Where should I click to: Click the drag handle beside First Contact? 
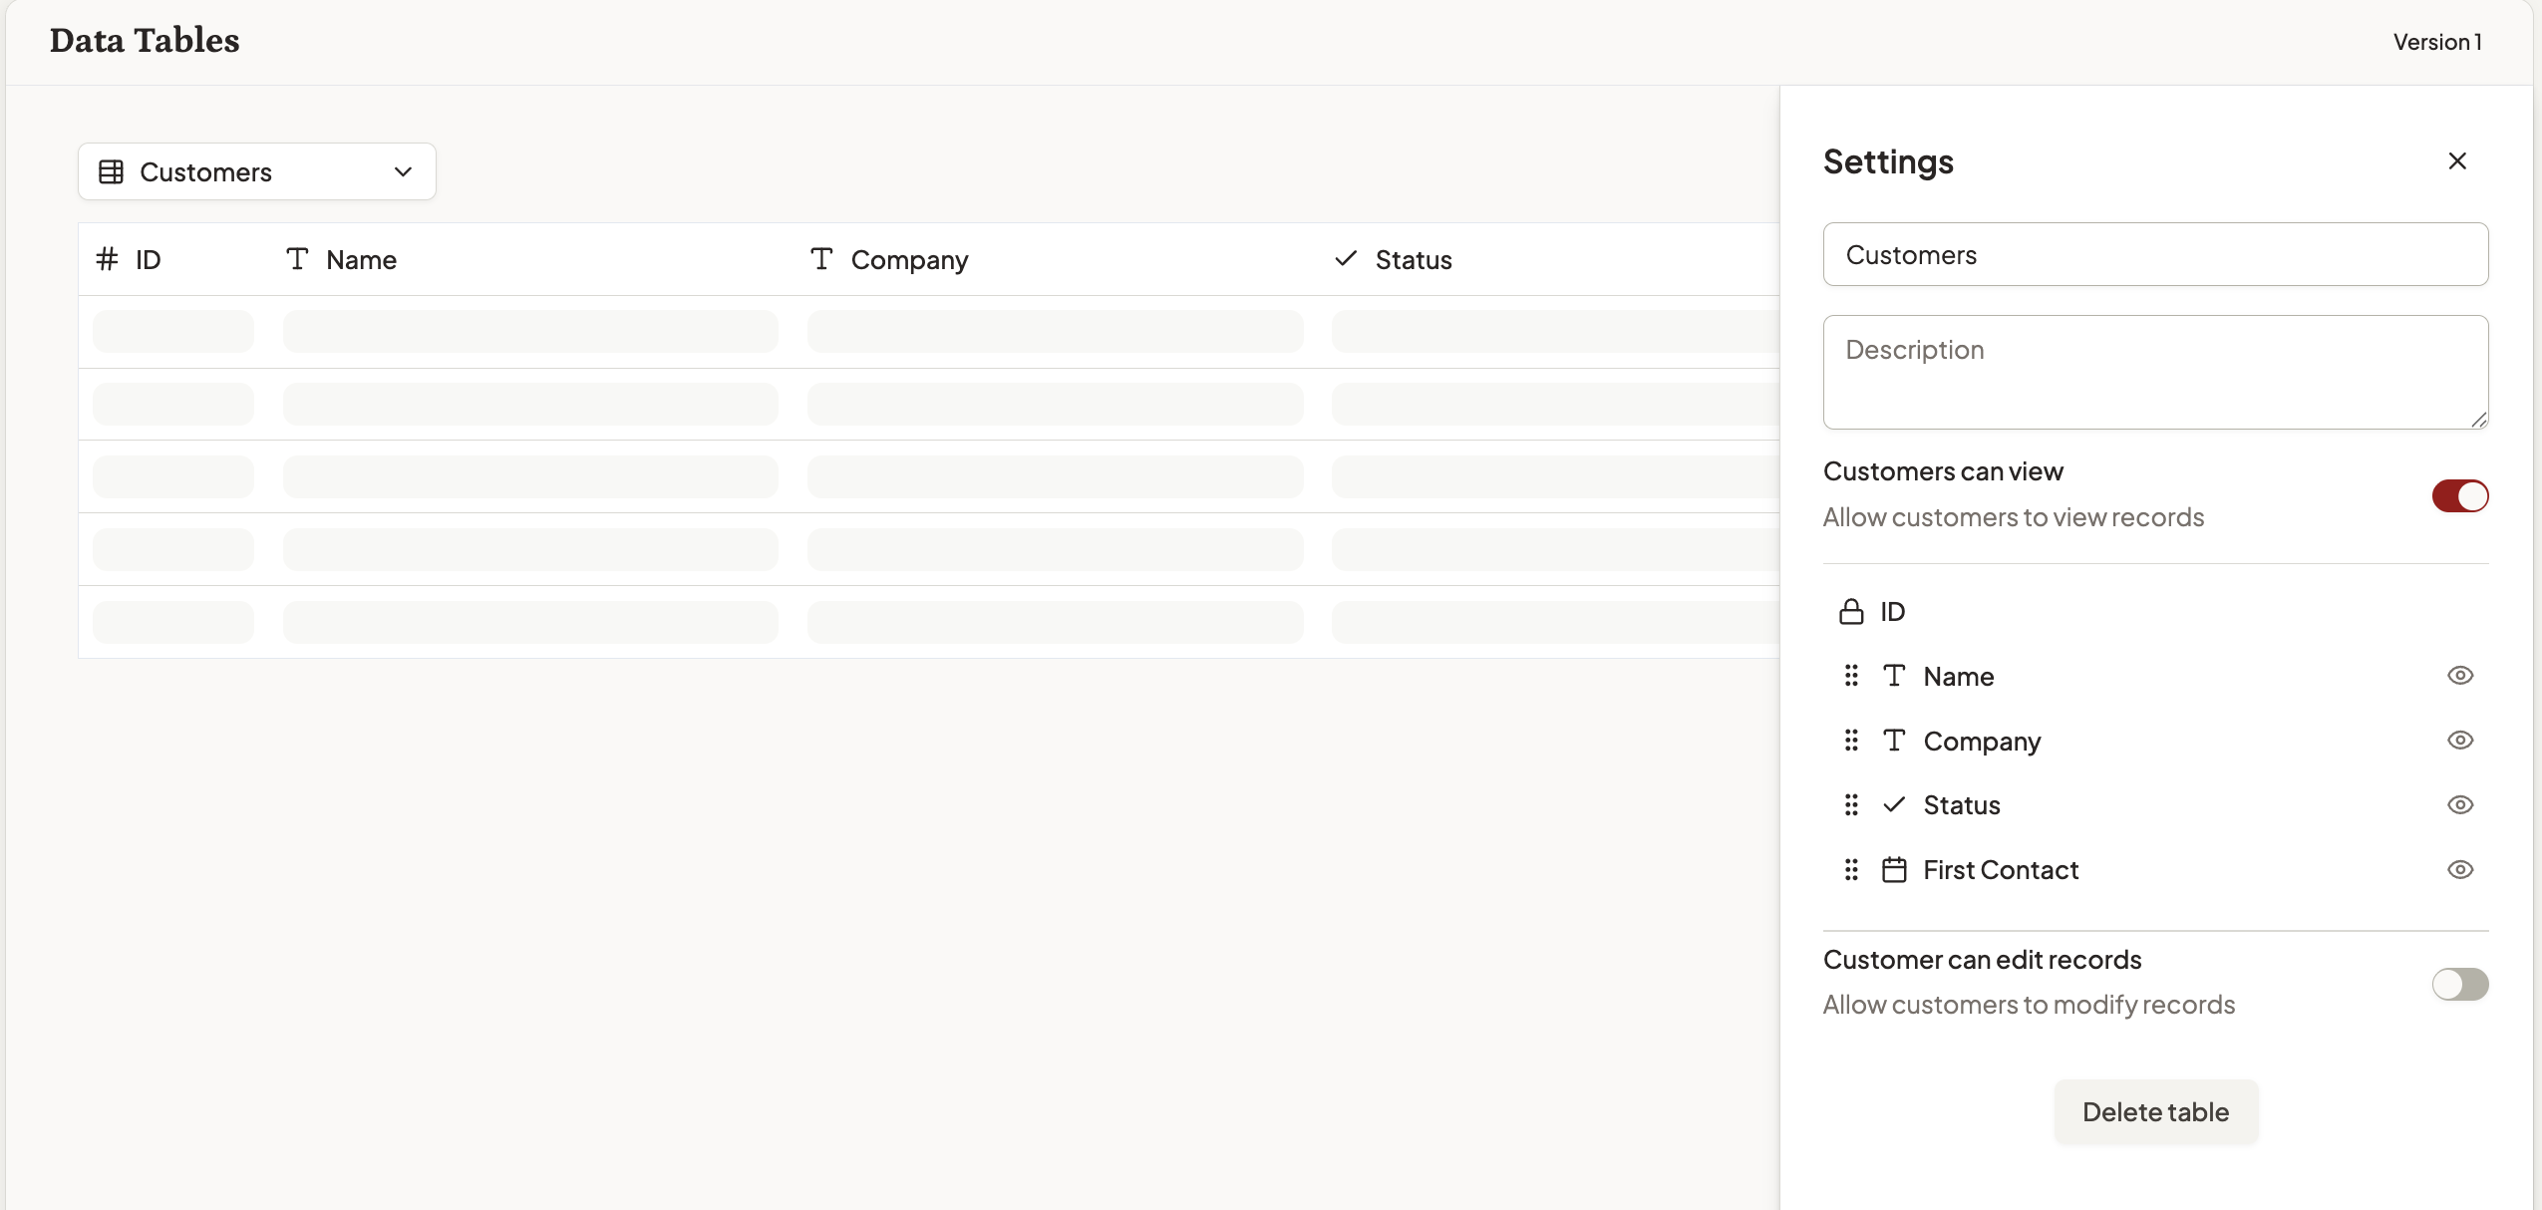(x=1851, y=869)
